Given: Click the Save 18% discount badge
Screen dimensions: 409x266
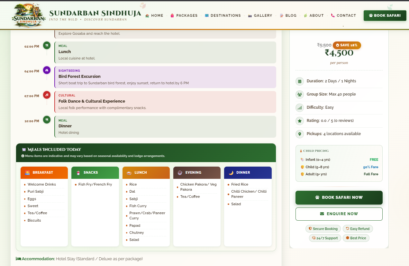Looking at the screenshot, I should click(347, 45).
